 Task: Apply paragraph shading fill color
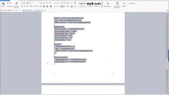coord(72,6)
